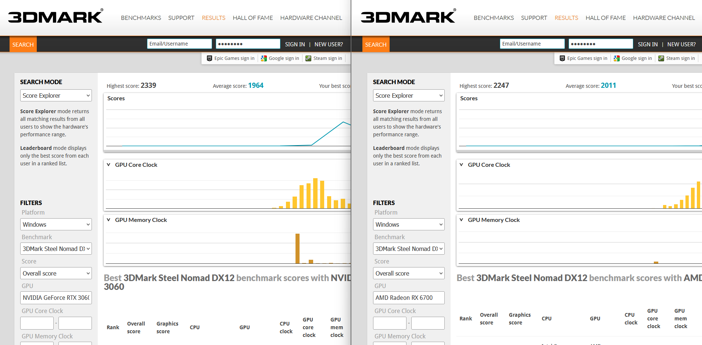
Task: Open Search Mode dropdown in left window
Action: [x=56, y=96]
